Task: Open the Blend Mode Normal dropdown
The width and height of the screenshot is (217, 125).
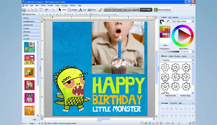Action: [193, 52]
